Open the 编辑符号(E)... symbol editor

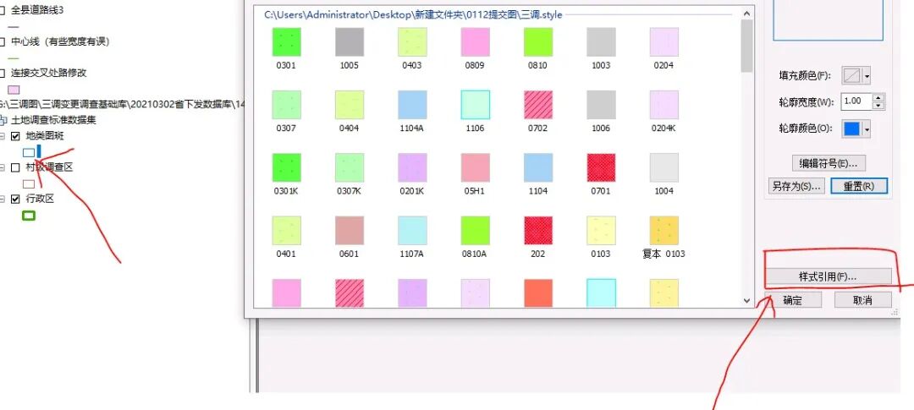(x=829, y=163)
